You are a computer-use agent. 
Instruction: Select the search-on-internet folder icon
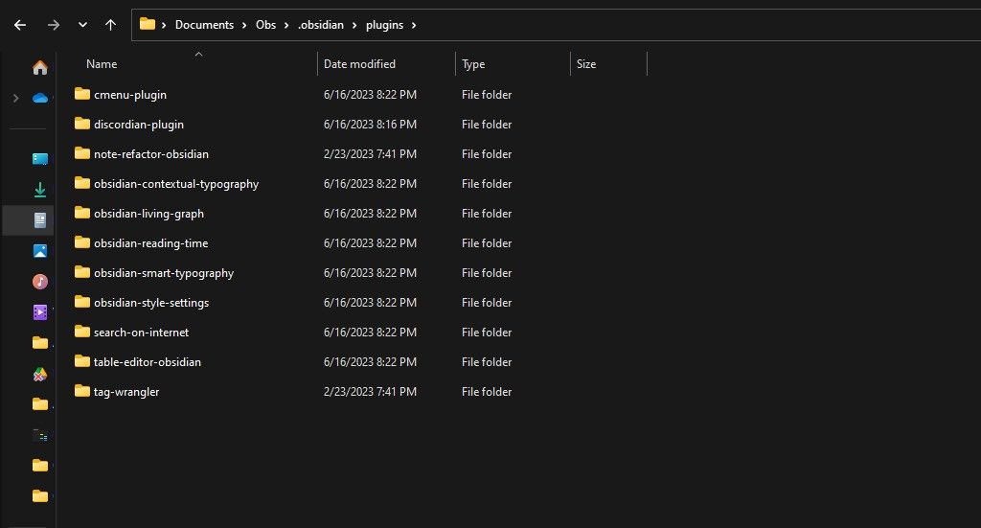click(x=82, y=332)
